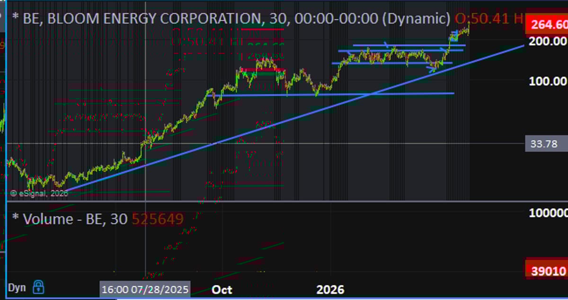Click the (Dynamic) session text in title
The height and width of the screenshot is (300, 568).
tap(415, 19)
